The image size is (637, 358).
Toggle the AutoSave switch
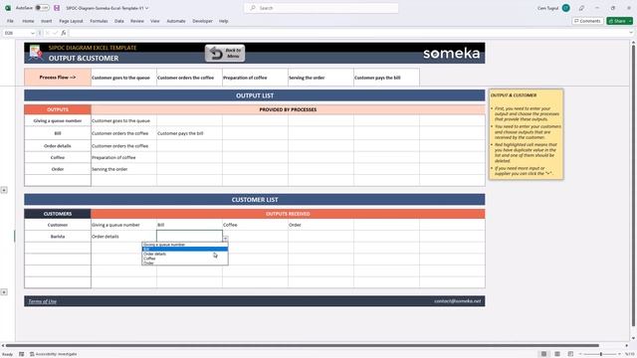(x=42, y=8)
